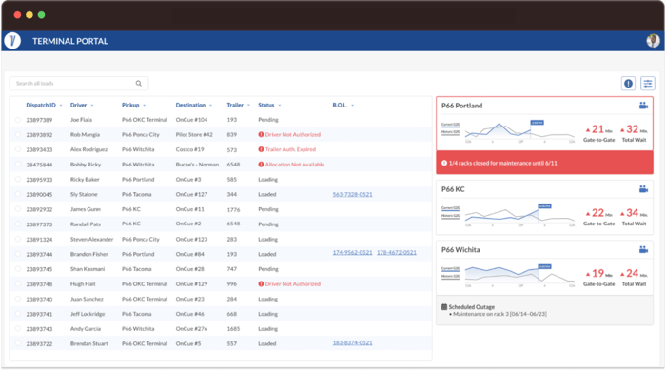
Task: Click the camera icon on P66 Portland card
Action: [x=643, y=106]
